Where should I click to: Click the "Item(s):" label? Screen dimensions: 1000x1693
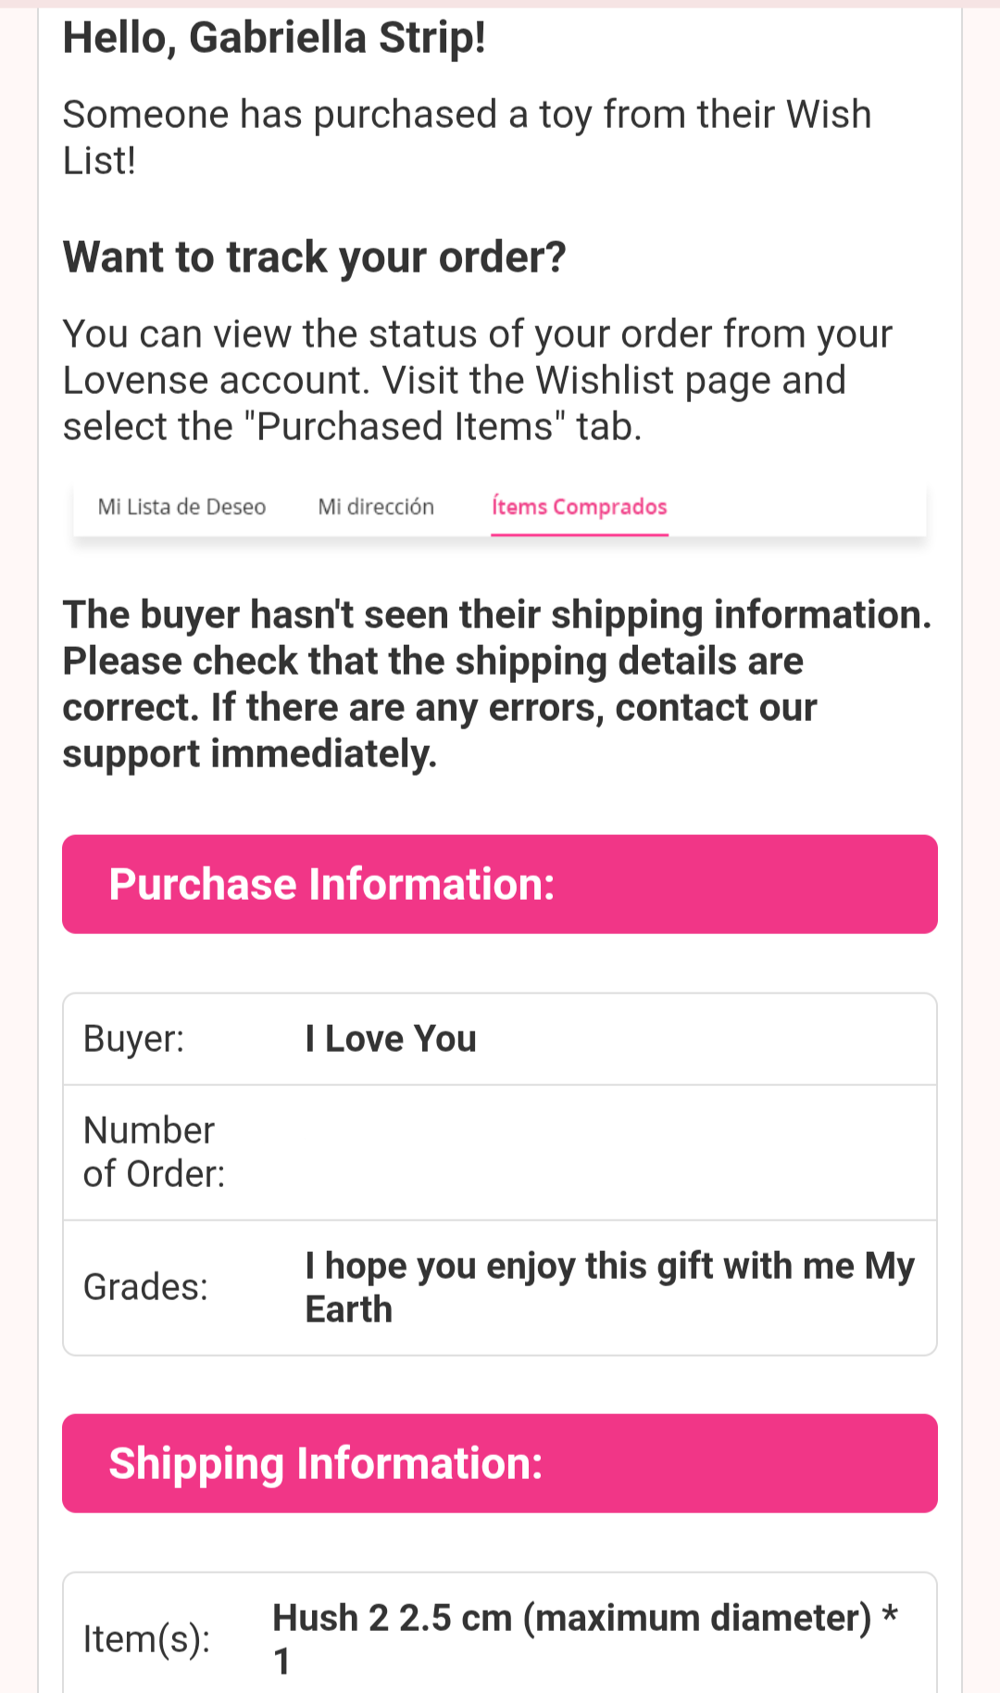tap(146, 1638)
